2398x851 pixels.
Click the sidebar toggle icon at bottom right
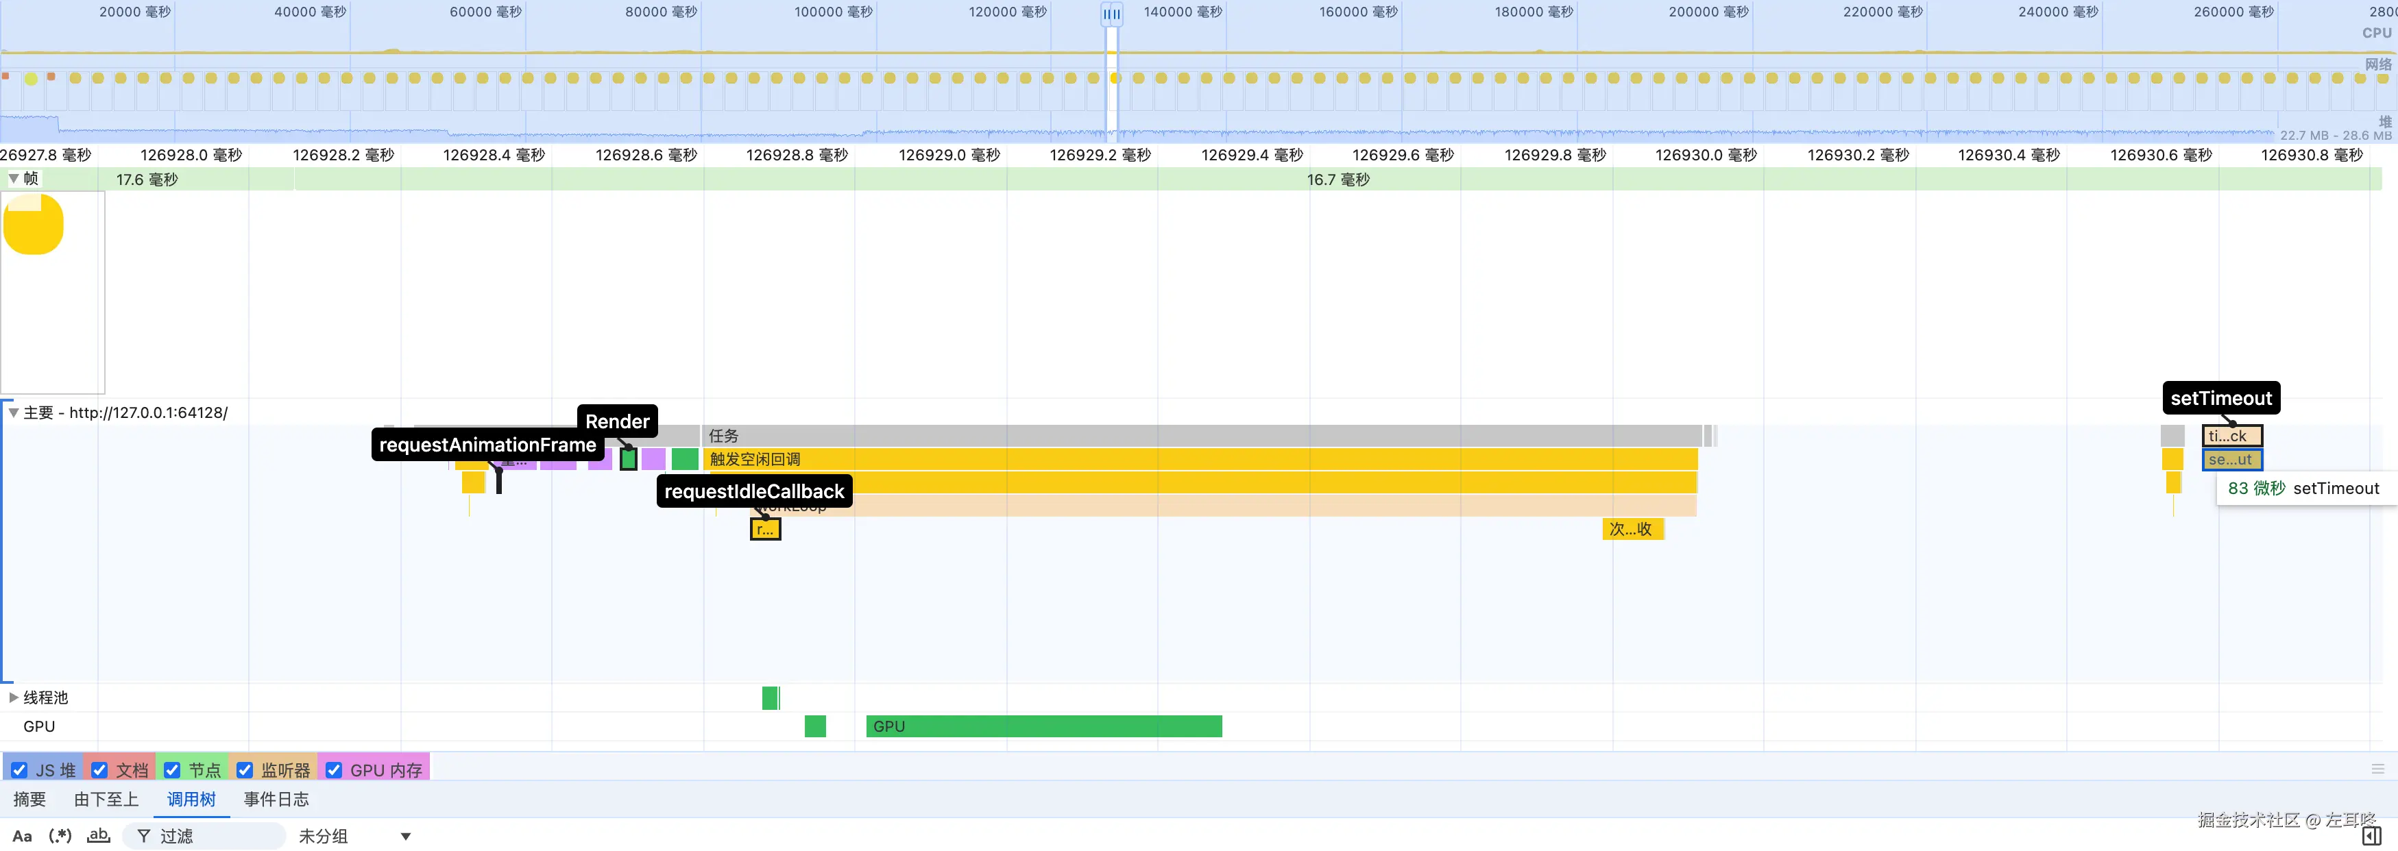tap(2372, 836)
